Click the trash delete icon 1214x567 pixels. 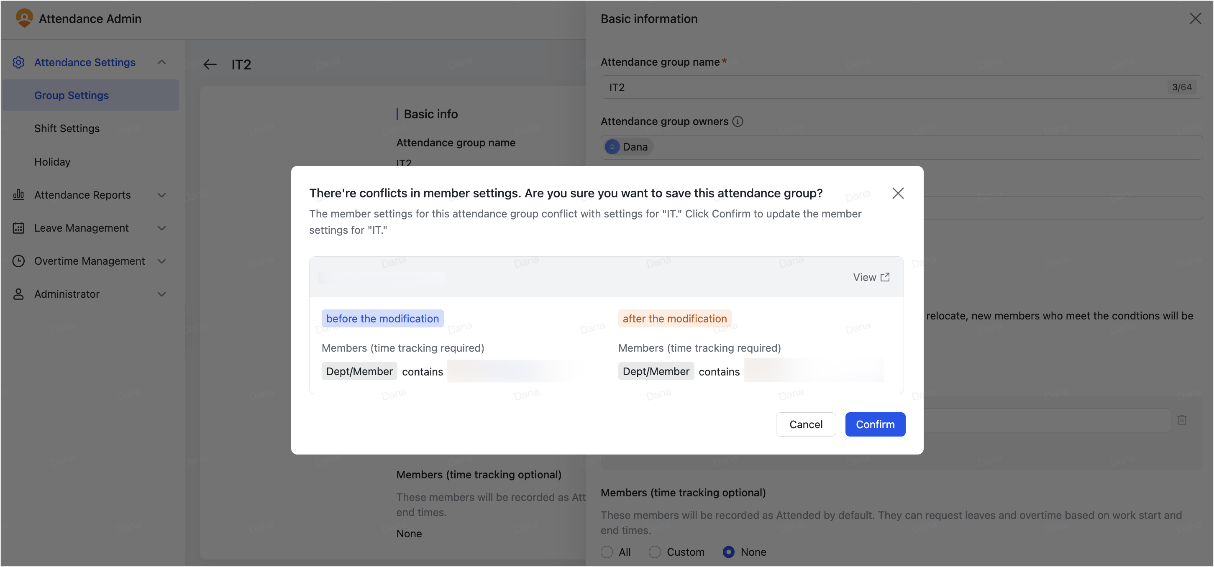[x=1181, y=419]
